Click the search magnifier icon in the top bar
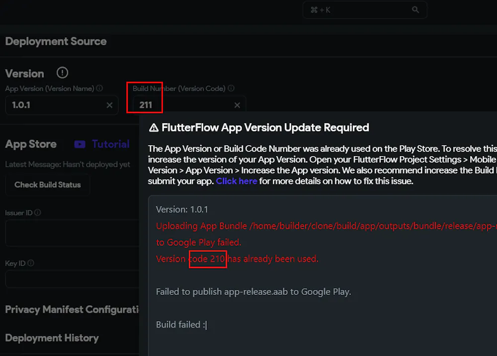497x356 pixels. pos(415,9)
